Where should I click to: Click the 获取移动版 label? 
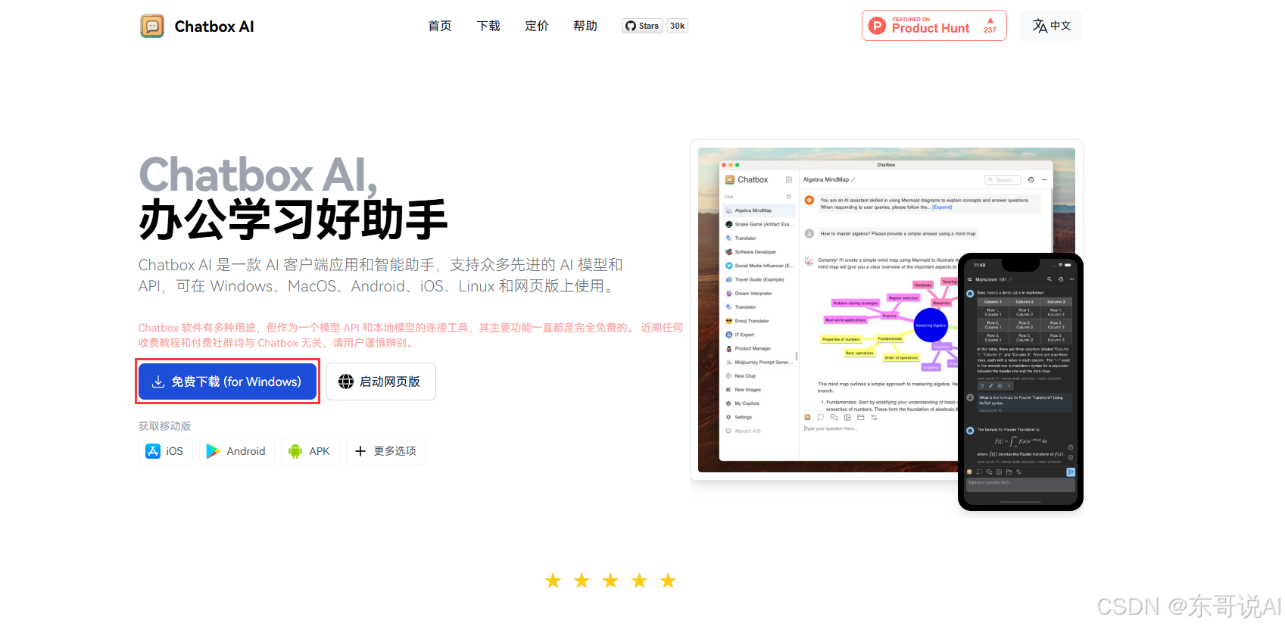[x=165, y=426]
